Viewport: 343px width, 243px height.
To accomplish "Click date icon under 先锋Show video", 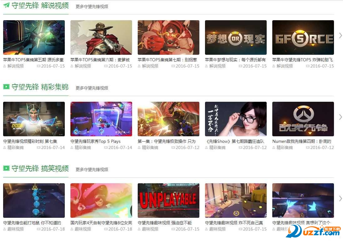I will click(x=241, y=147).
